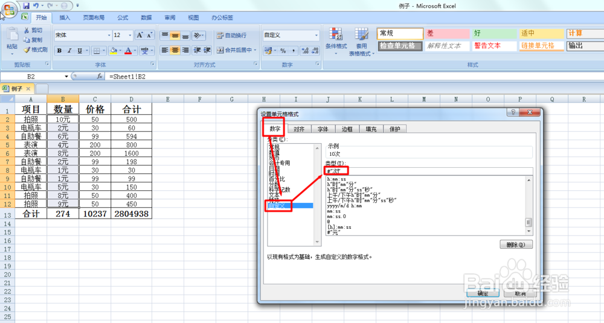Toggle underline formatting
This screenshot has height=323, width=604.
click(x=80, y=51)
